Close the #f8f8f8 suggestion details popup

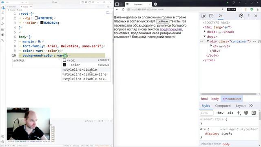point(59,59)
